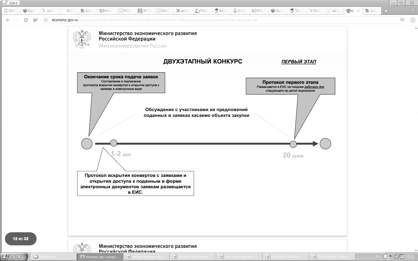The image size is (418, 261).
Task: Switch to 'раздаточный матер' Word taskbar item
Action: pos(193,257)
